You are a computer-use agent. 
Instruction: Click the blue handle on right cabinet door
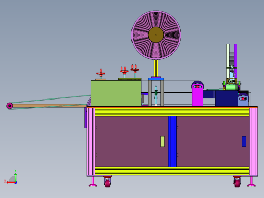coord(244,141)
